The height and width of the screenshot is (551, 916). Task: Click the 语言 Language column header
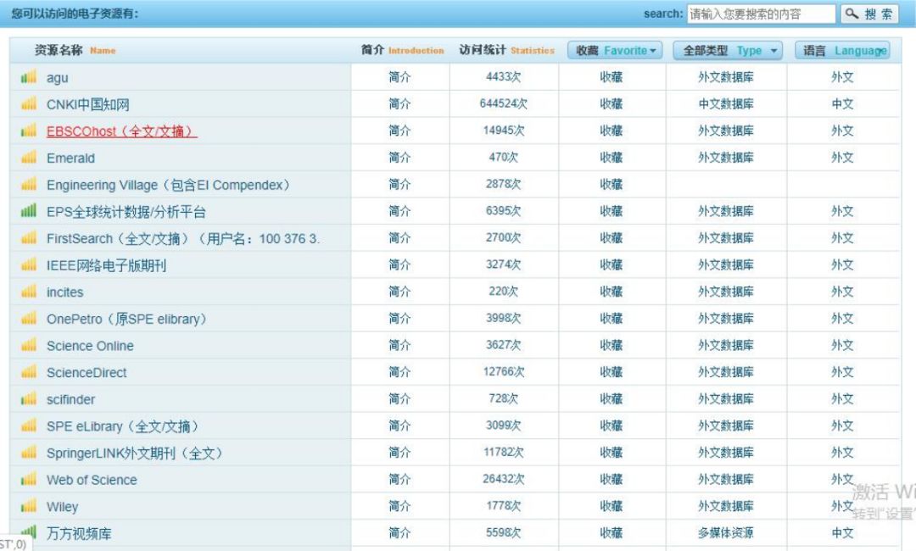[x=843, y=50]
